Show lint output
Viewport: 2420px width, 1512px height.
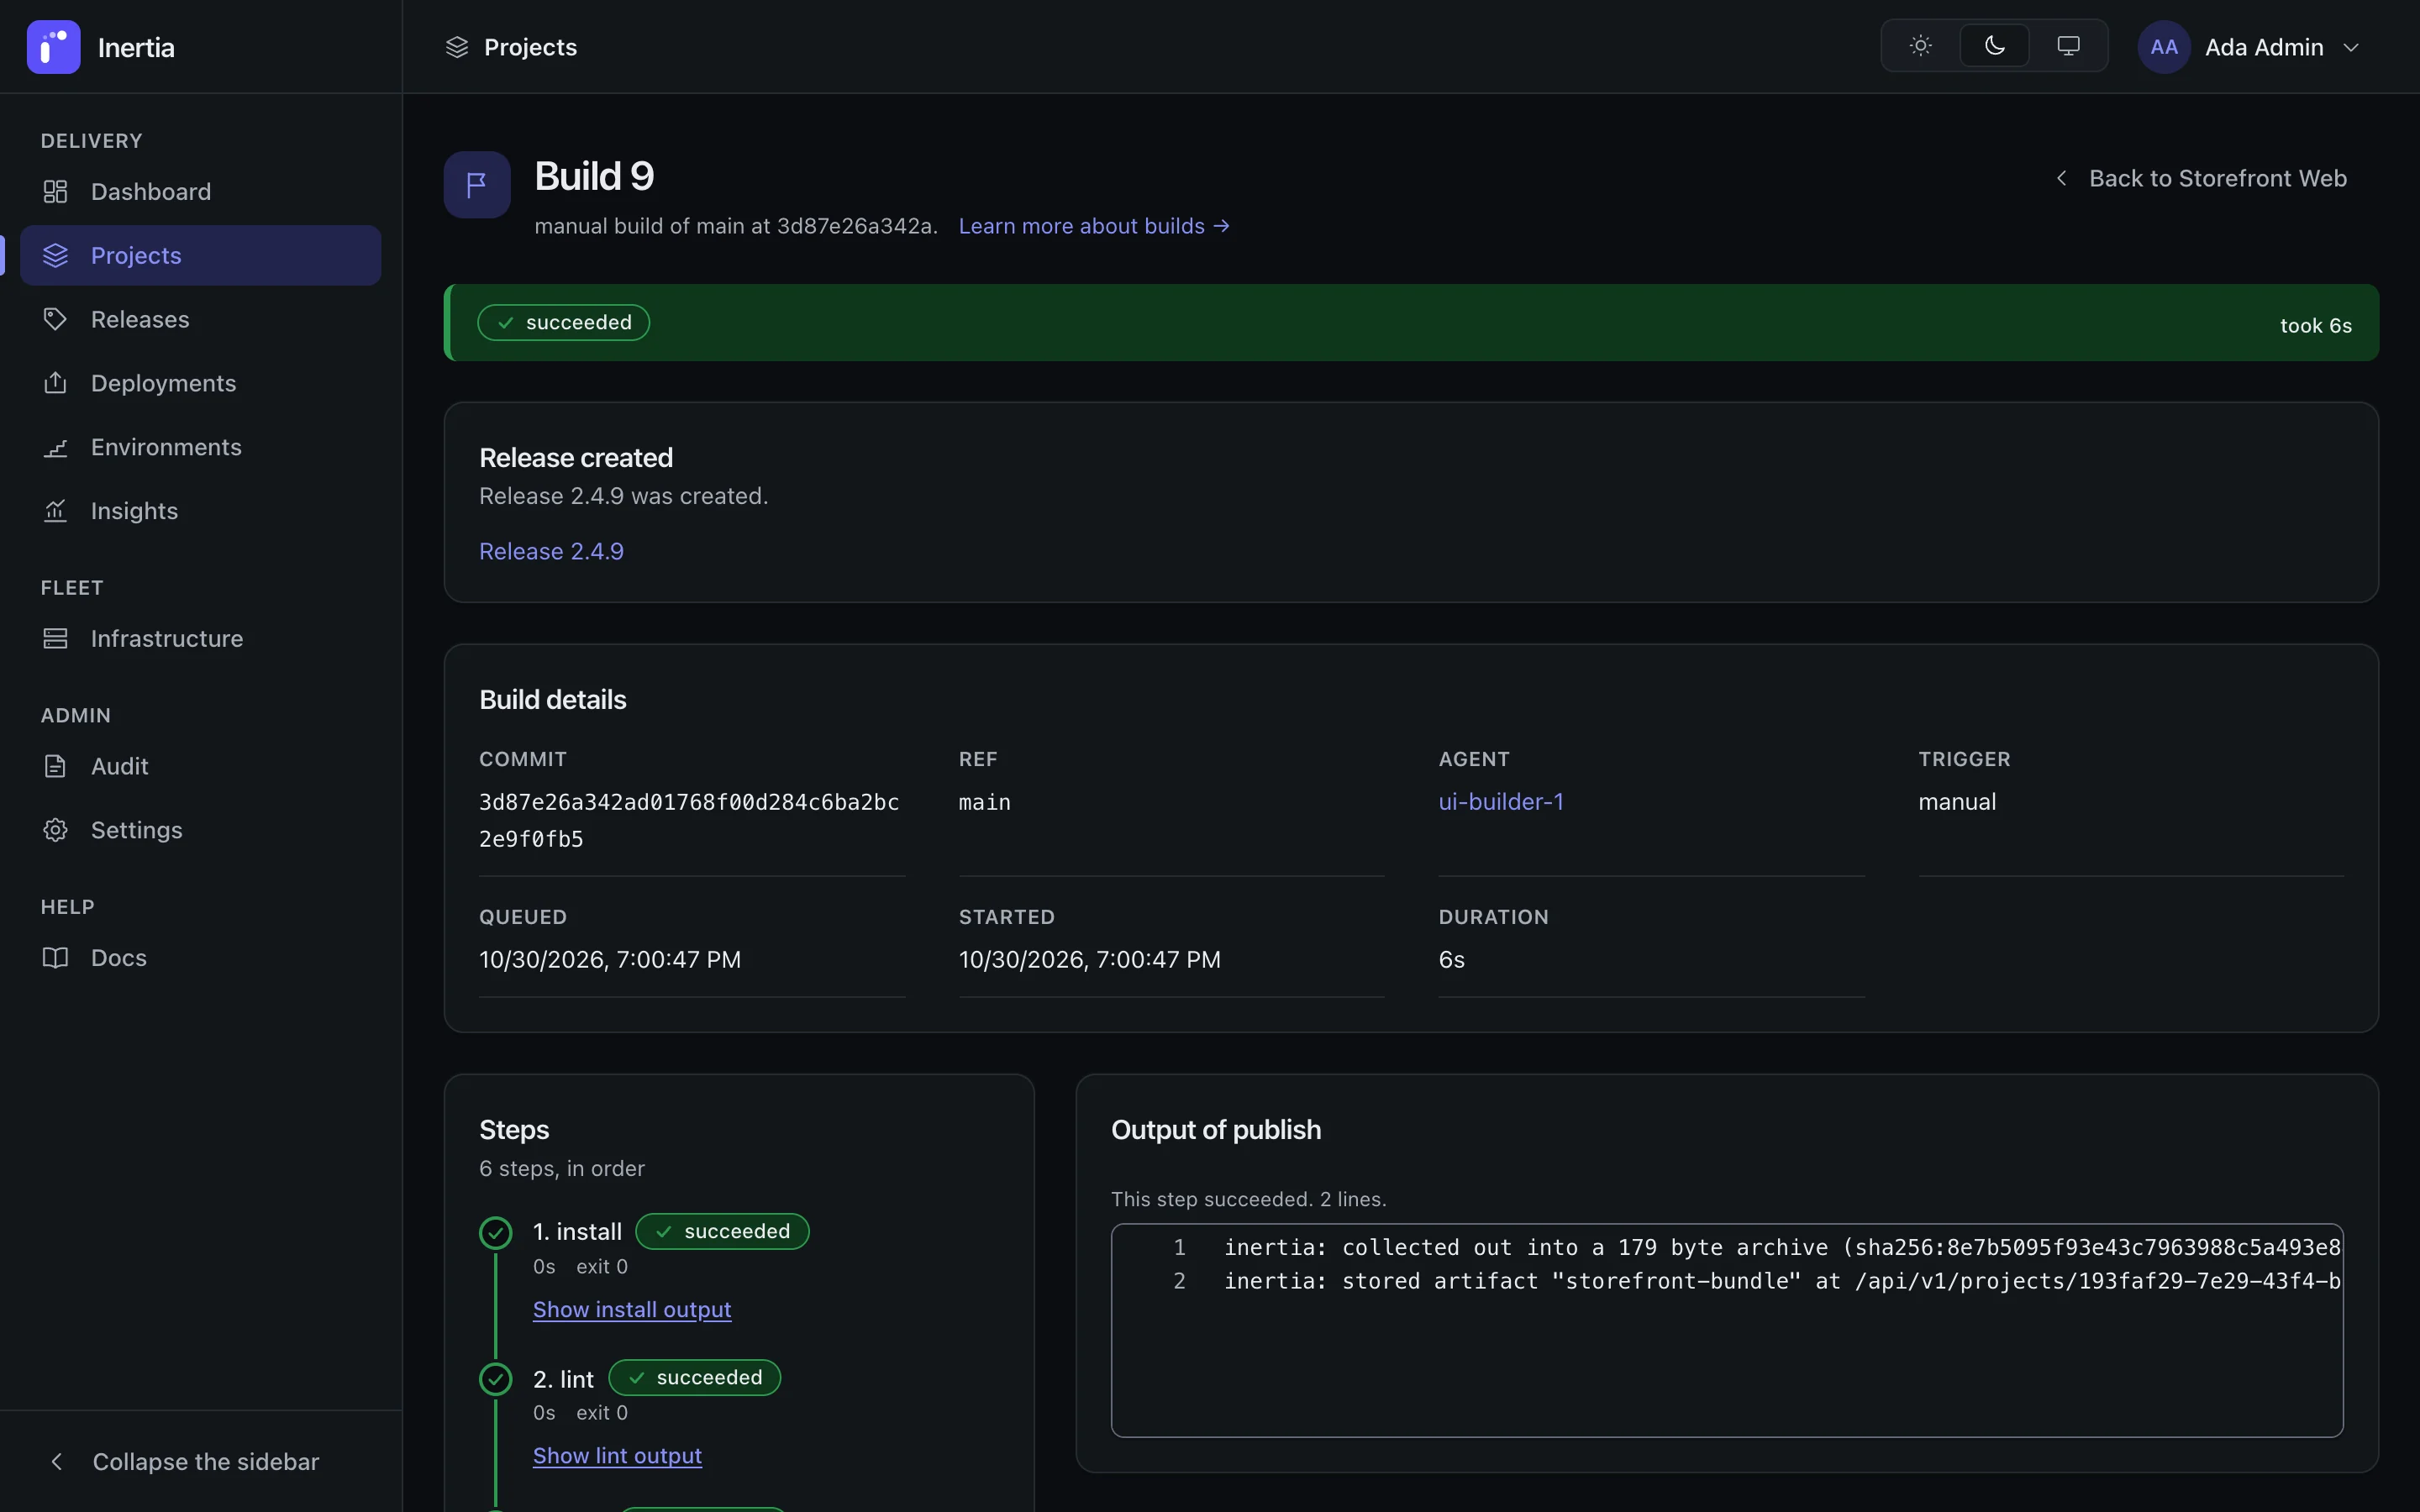click(617, 1455)
